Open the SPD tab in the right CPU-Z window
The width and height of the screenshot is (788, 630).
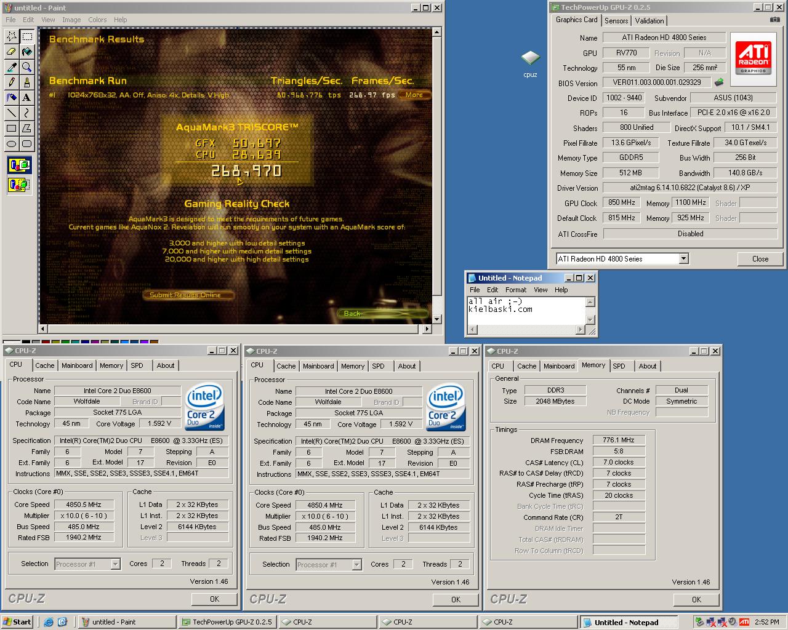[x=619, y=366]
